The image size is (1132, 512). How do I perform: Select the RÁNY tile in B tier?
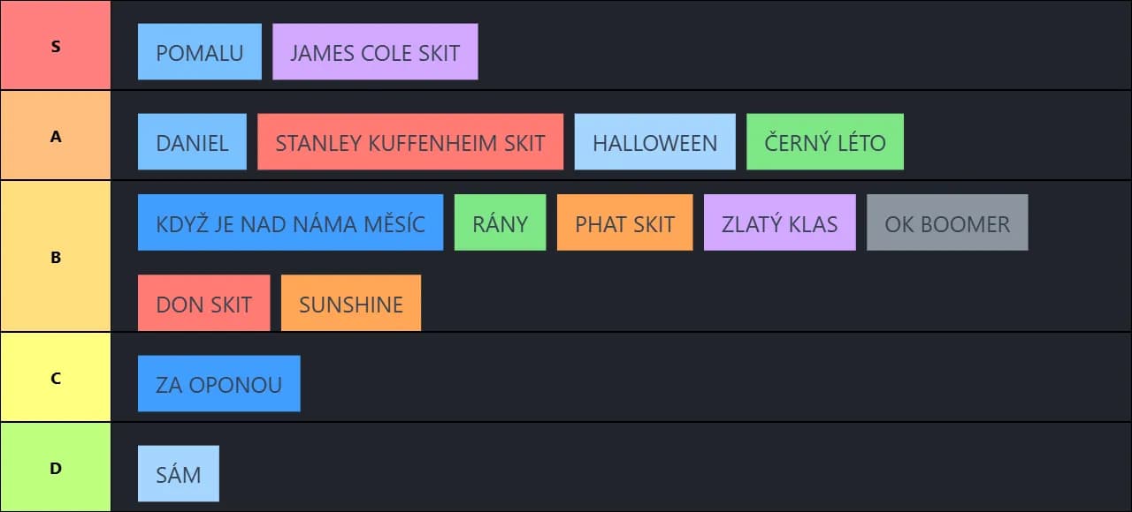500,222
